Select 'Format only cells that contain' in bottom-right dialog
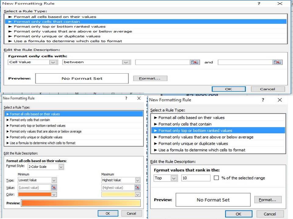The height and width of the screenshot is (219, 293). (218, 124)
